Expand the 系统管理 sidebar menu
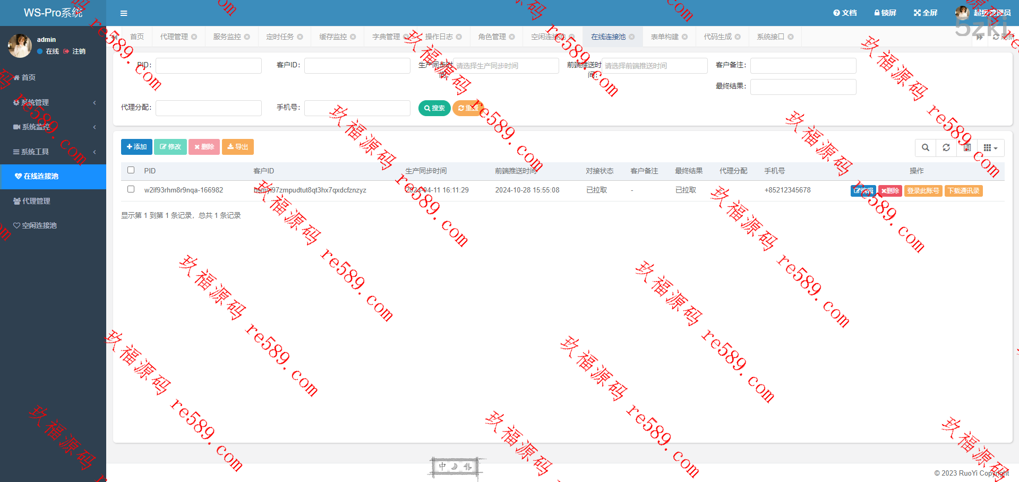Image resolution: width=1019 pixels, height=482 pixels. tap(53, 102)
